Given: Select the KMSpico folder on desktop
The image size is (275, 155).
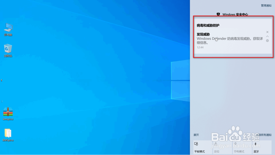Looking at the screenshot, I should point(8,135).
